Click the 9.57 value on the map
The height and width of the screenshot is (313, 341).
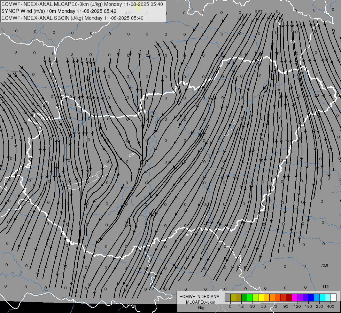(258, 12)
